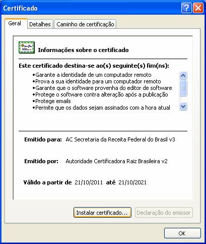
Task: Close the Certificado dialog window
Action: click(x=198, y=8)
